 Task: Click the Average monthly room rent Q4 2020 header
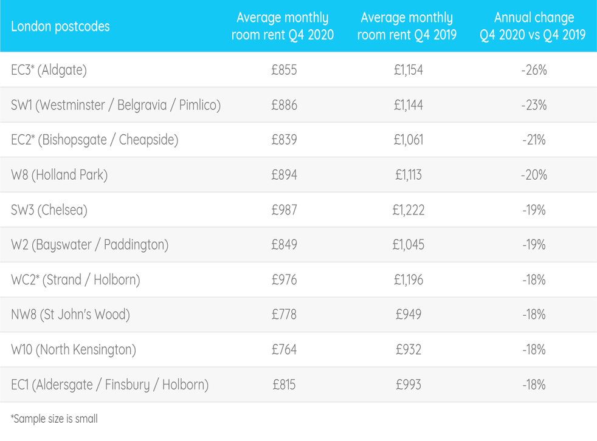pyautogui.click(x=283, y=27)
